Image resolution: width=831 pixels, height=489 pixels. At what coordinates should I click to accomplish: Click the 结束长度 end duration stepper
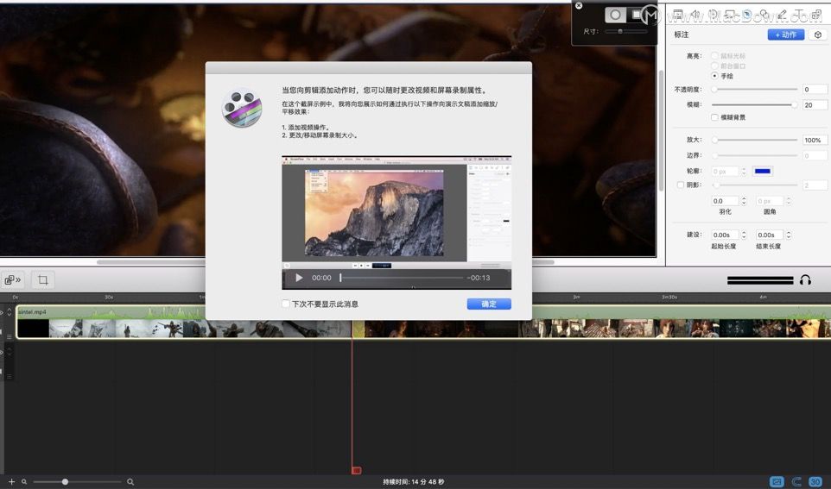788,235
